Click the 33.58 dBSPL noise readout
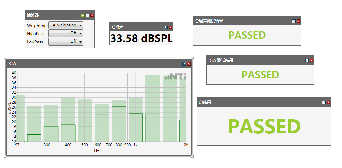The image size is (342, 168). click(142, 38)
